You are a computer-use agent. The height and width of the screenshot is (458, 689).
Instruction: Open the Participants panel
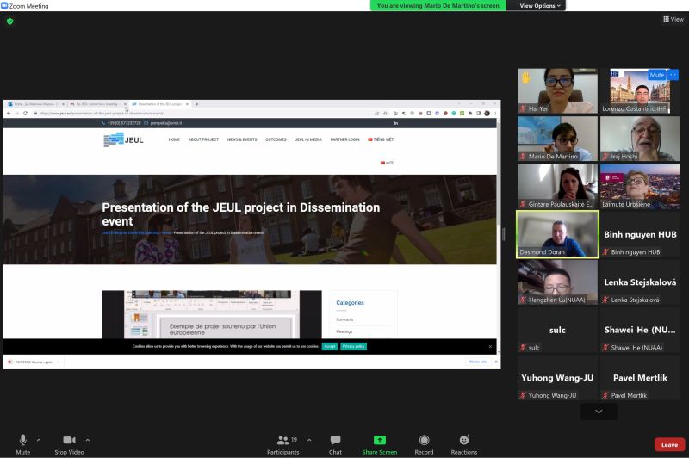click(x=282, y=443)
